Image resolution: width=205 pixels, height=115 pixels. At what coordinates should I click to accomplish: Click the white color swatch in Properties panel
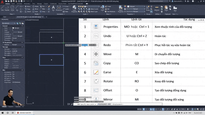point(13,28)
